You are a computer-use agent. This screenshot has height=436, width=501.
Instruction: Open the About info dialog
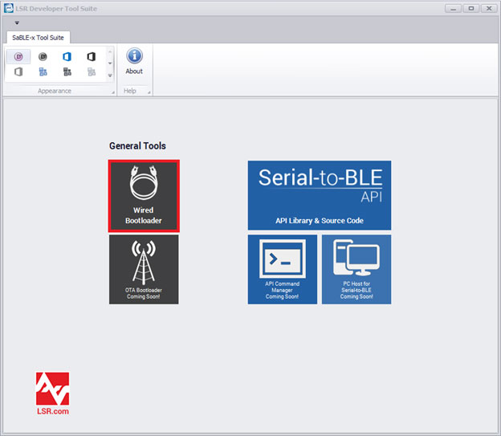click(134, 62)
